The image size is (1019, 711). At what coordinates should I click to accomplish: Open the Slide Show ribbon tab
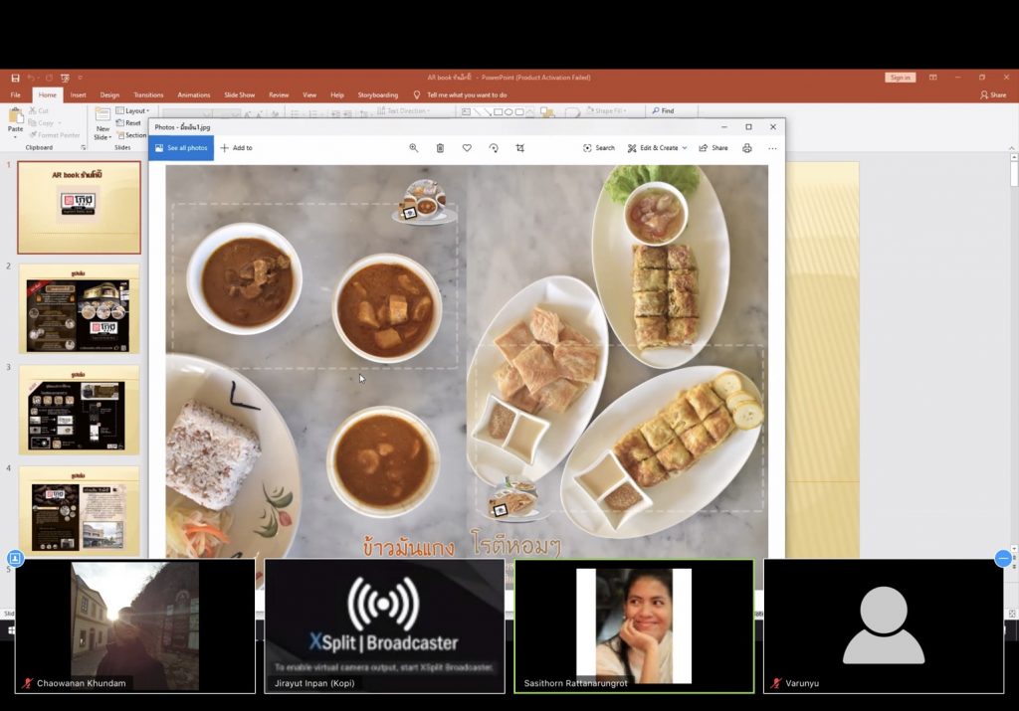point(239,95)
